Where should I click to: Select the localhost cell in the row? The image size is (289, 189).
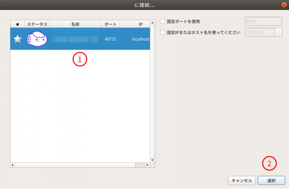click(x=140, y=39)
